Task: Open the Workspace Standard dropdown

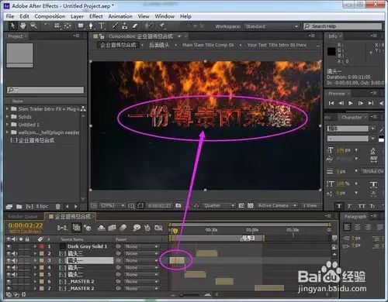Action: pyautogui.click(x=272, y=26)
